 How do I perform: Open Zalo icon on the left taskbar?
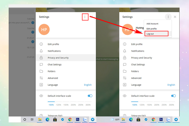85,119
